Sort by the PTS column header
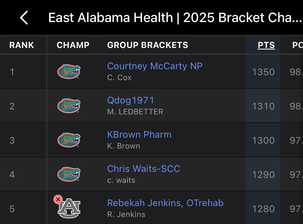This screenshot has width=303, height=224. (x=266, y=45)
